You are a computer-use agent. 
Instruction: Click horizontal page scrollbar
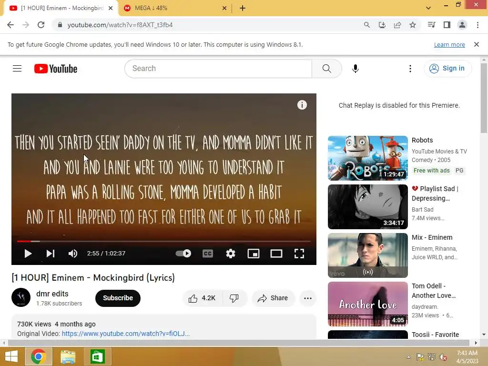pos(238,343)
